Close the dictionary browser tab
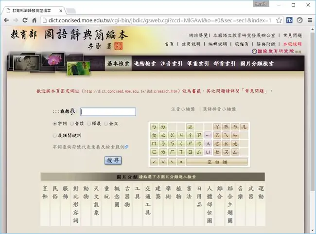The height and width of the screenshot is (234, 316). coord(61,11)
